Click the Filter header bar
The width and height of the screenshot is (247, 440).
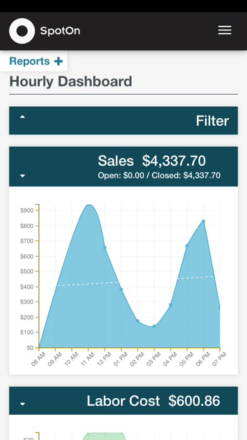coord(123,120)
